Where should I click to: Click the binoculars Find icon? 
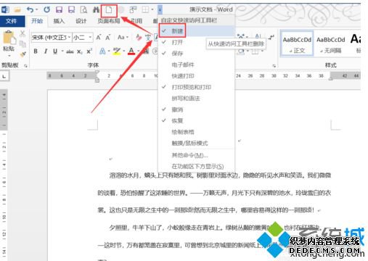coord(96,9)
